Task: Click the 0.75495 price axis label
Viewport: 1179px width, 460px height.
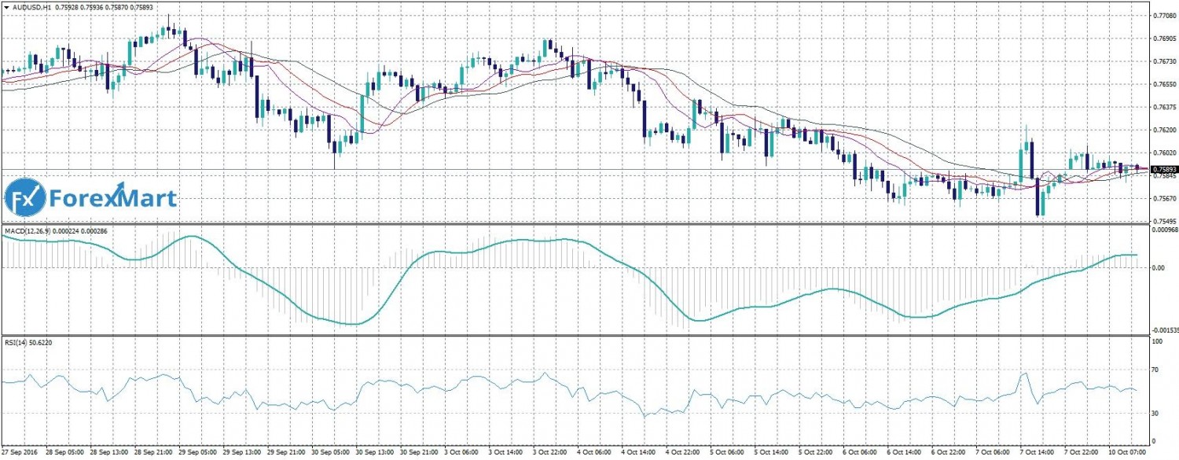Action: pyautogui.click(x=1163, y=221)
